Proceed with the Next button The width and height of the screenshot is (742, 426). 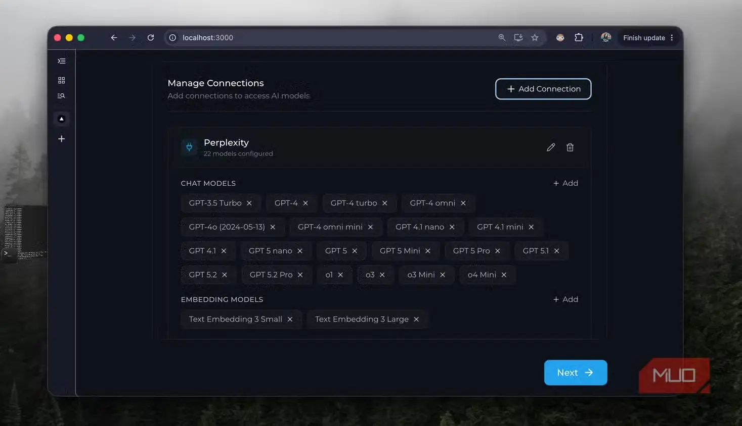(576, 372)
